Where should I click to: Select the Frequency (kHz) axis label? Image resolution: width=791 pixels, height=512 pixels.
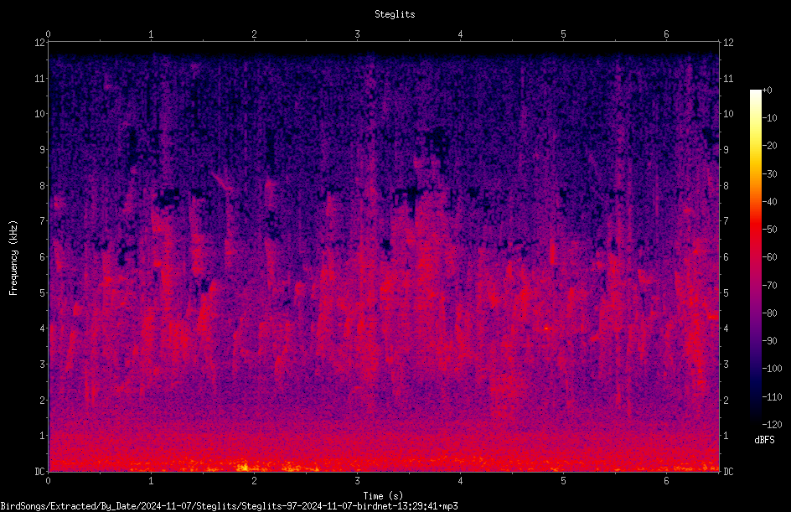pyautogui.click(x=13, y=258)
